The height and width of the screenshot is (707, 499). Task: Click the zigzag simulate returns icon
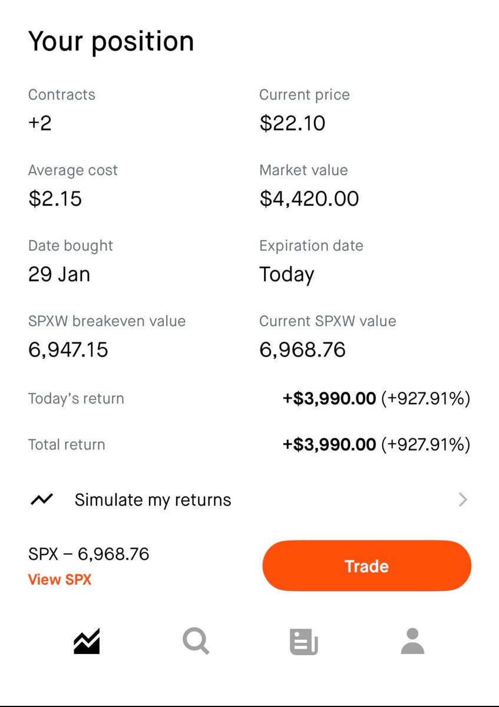coord(42,500)
